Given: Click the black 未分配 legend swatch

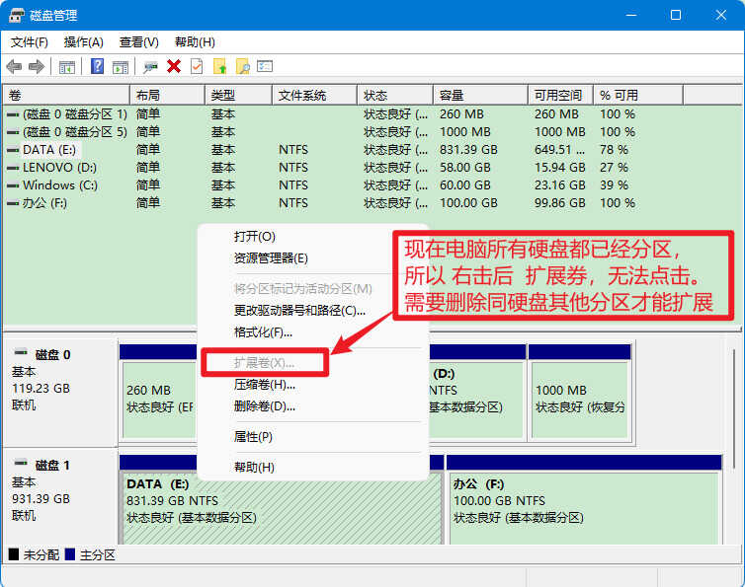Looking at the screenshot, I should 14,554.
